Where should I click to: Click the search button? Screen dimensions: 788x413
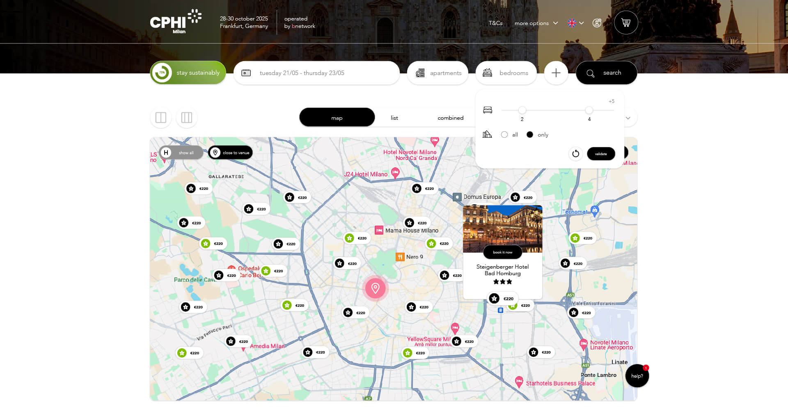pyautogui.click(x=607, y=73)
